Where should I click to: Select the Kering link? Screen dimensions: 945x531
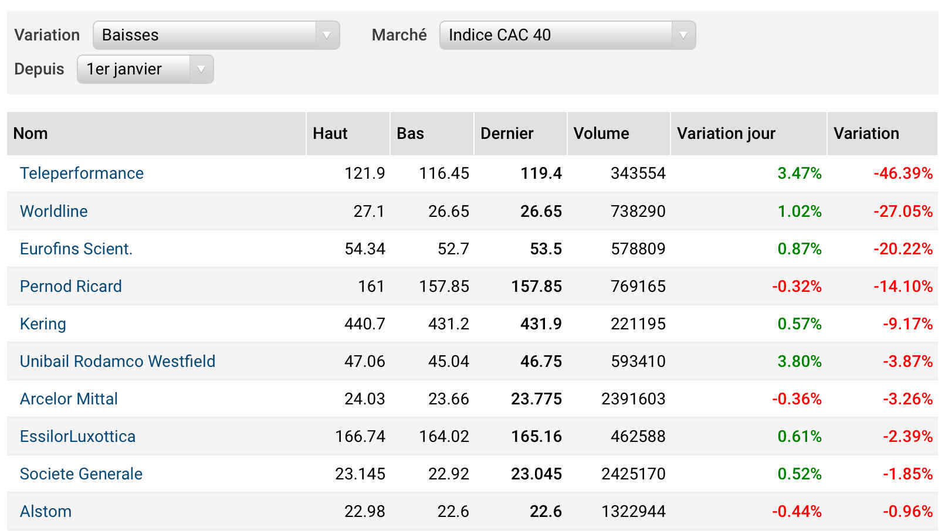coord(43,324)
